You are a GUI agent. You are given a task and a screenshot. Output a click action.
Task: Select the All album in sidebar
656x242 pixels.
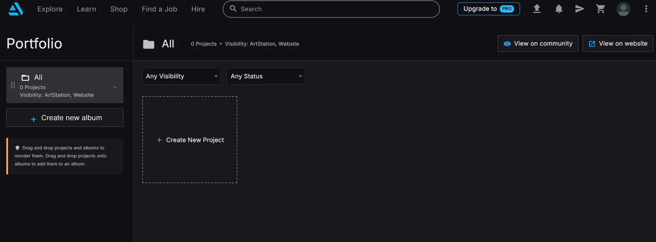[x=65, y=85]
